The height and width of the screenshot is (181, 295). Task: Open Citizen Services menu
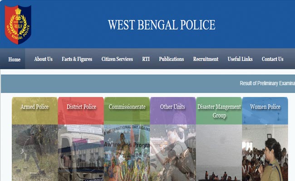coord(117,59)
